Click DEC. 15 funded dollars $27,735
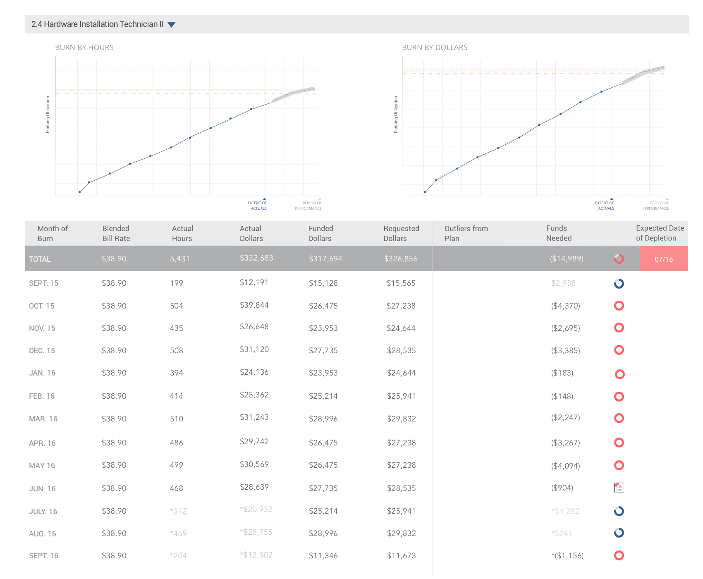 323,351
